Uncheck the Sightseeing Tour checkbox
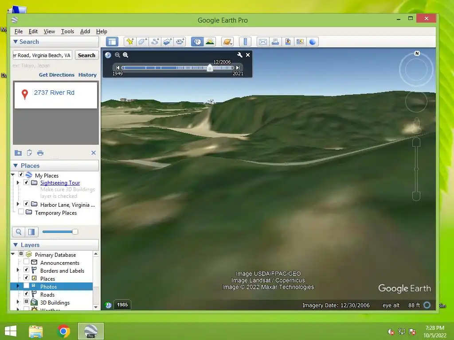The image size is (454, 340). [x=26, y=182]
